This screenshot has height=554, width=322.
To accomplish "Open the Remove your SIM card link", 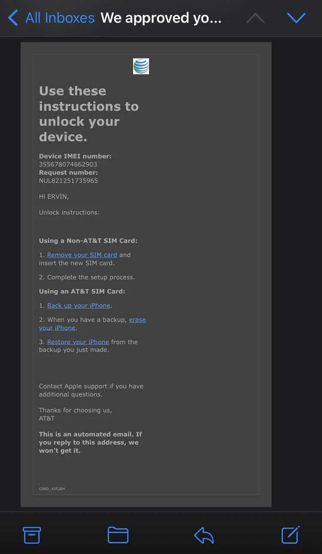I will tap(82, 255).
